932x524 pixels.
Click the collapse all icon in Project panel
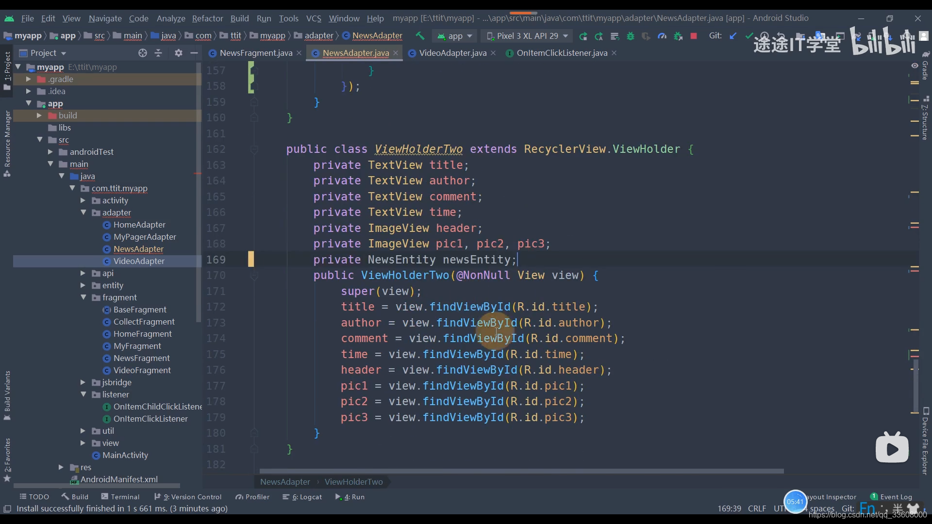click(x=158, y=53)
